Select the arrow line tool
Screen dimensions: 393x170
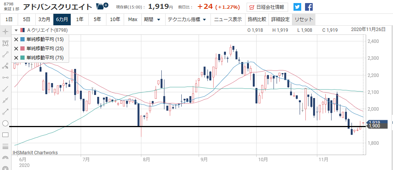pyautogui.click(x=5, y=112)
